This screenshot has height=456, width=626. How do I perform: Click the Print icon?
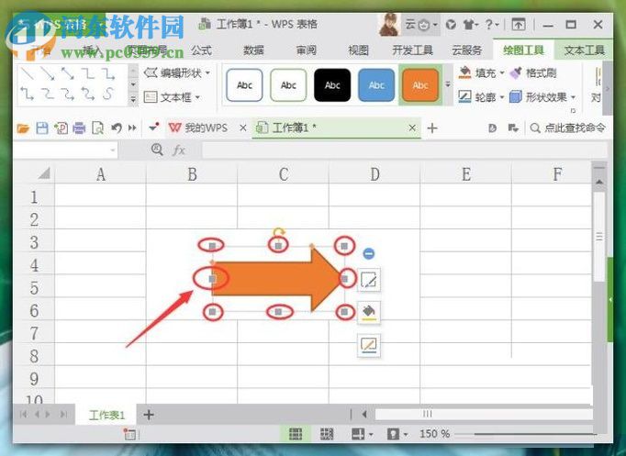point(79,128)
